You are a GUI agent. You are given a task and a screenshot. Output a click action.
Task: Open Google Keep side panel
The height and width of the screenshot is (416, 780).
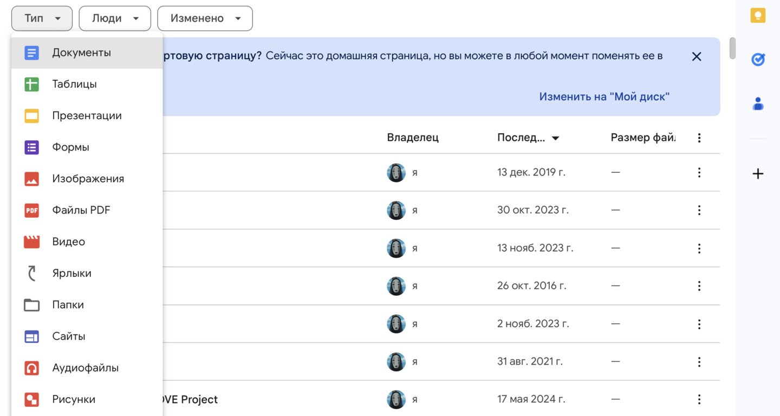[758, 16]
